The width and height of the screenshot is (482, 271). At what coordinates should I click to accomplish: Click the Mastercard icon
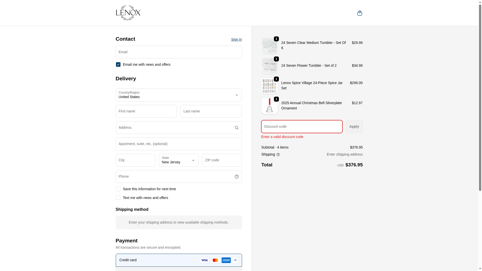click(x=215, y=260)
